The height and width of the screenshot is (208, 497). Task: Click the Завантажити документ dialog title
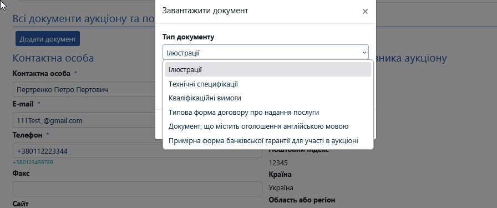pyautogui.click(x=205, y=11)
